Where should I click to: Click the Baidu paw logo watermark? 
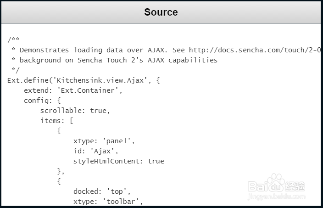277,183
